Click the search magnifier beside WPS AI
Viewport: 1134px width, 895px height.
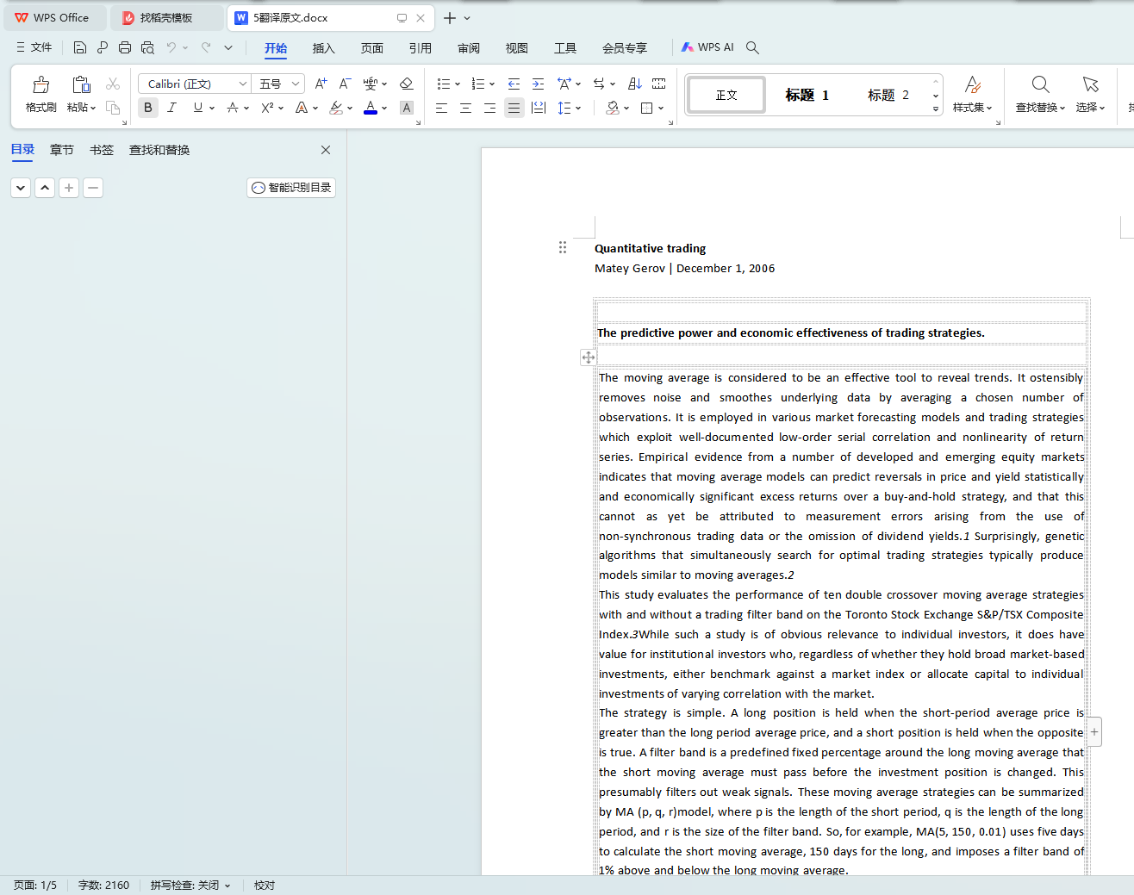(752, 47)
